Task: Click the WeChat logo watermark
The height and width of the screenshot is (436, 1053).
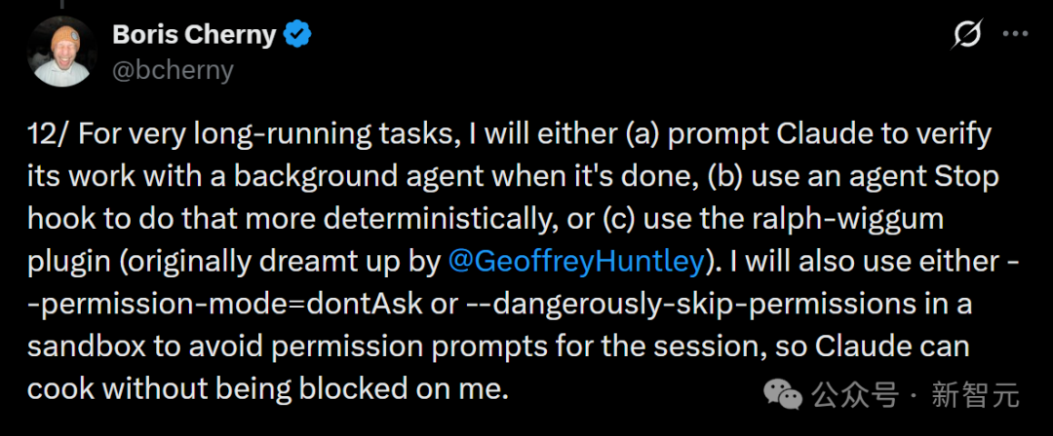Action: pos(784,394)
